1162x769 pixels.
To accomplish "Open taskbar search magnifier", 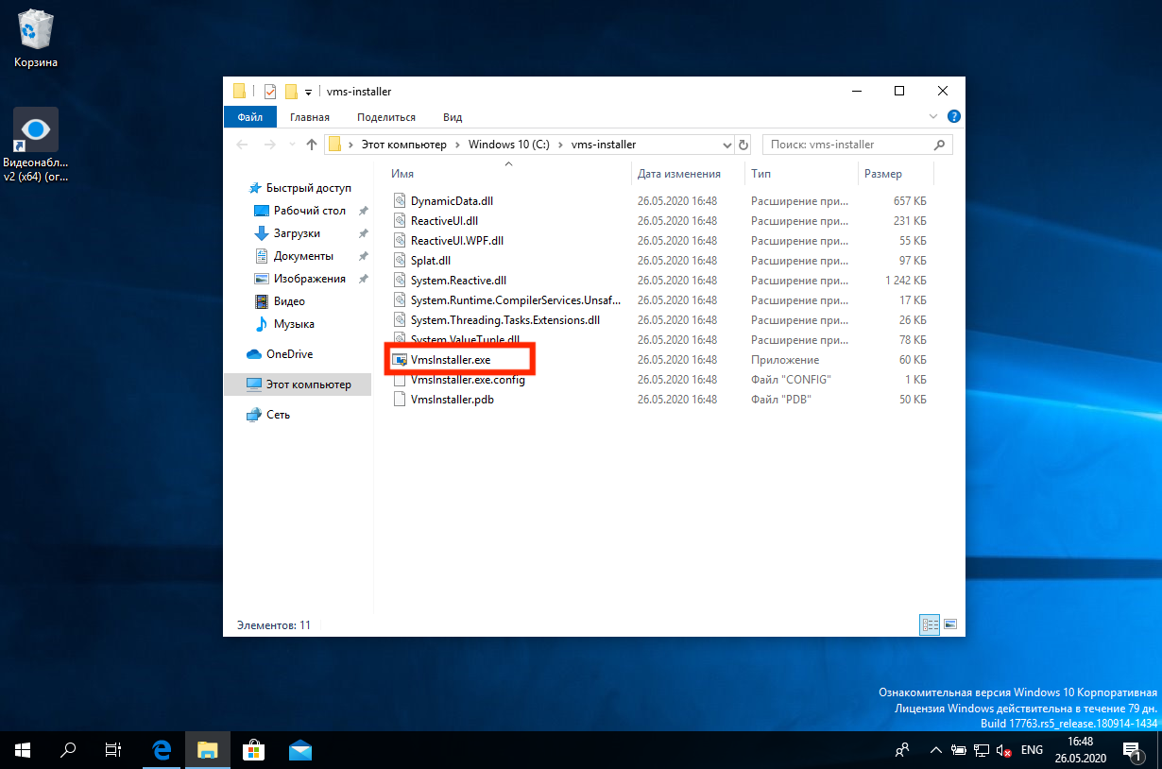I will [68, 750].
